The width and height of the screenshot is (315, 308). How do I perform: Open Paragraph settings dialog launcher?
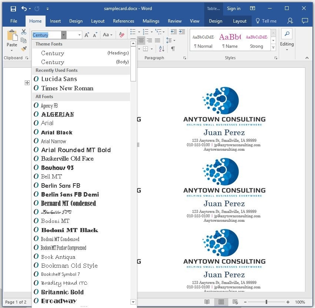[185, 58]
